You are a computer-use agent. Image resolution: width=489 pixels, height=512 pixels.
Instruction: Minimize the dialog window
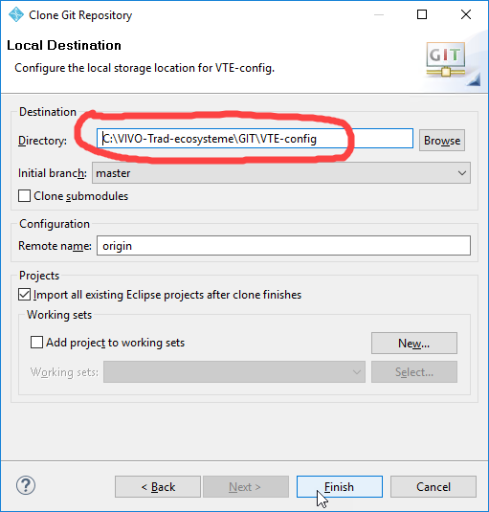click(x=379, y=14)
